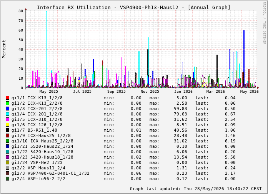The image size is (268, 194).
Task: Click the brown gi2/3 VSP7400 swatch
Action: click(7, 173)
